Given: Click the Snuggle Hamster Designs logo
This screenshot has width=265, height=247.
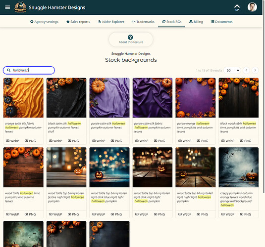Looking at the screenshot, I should point(20,7).
